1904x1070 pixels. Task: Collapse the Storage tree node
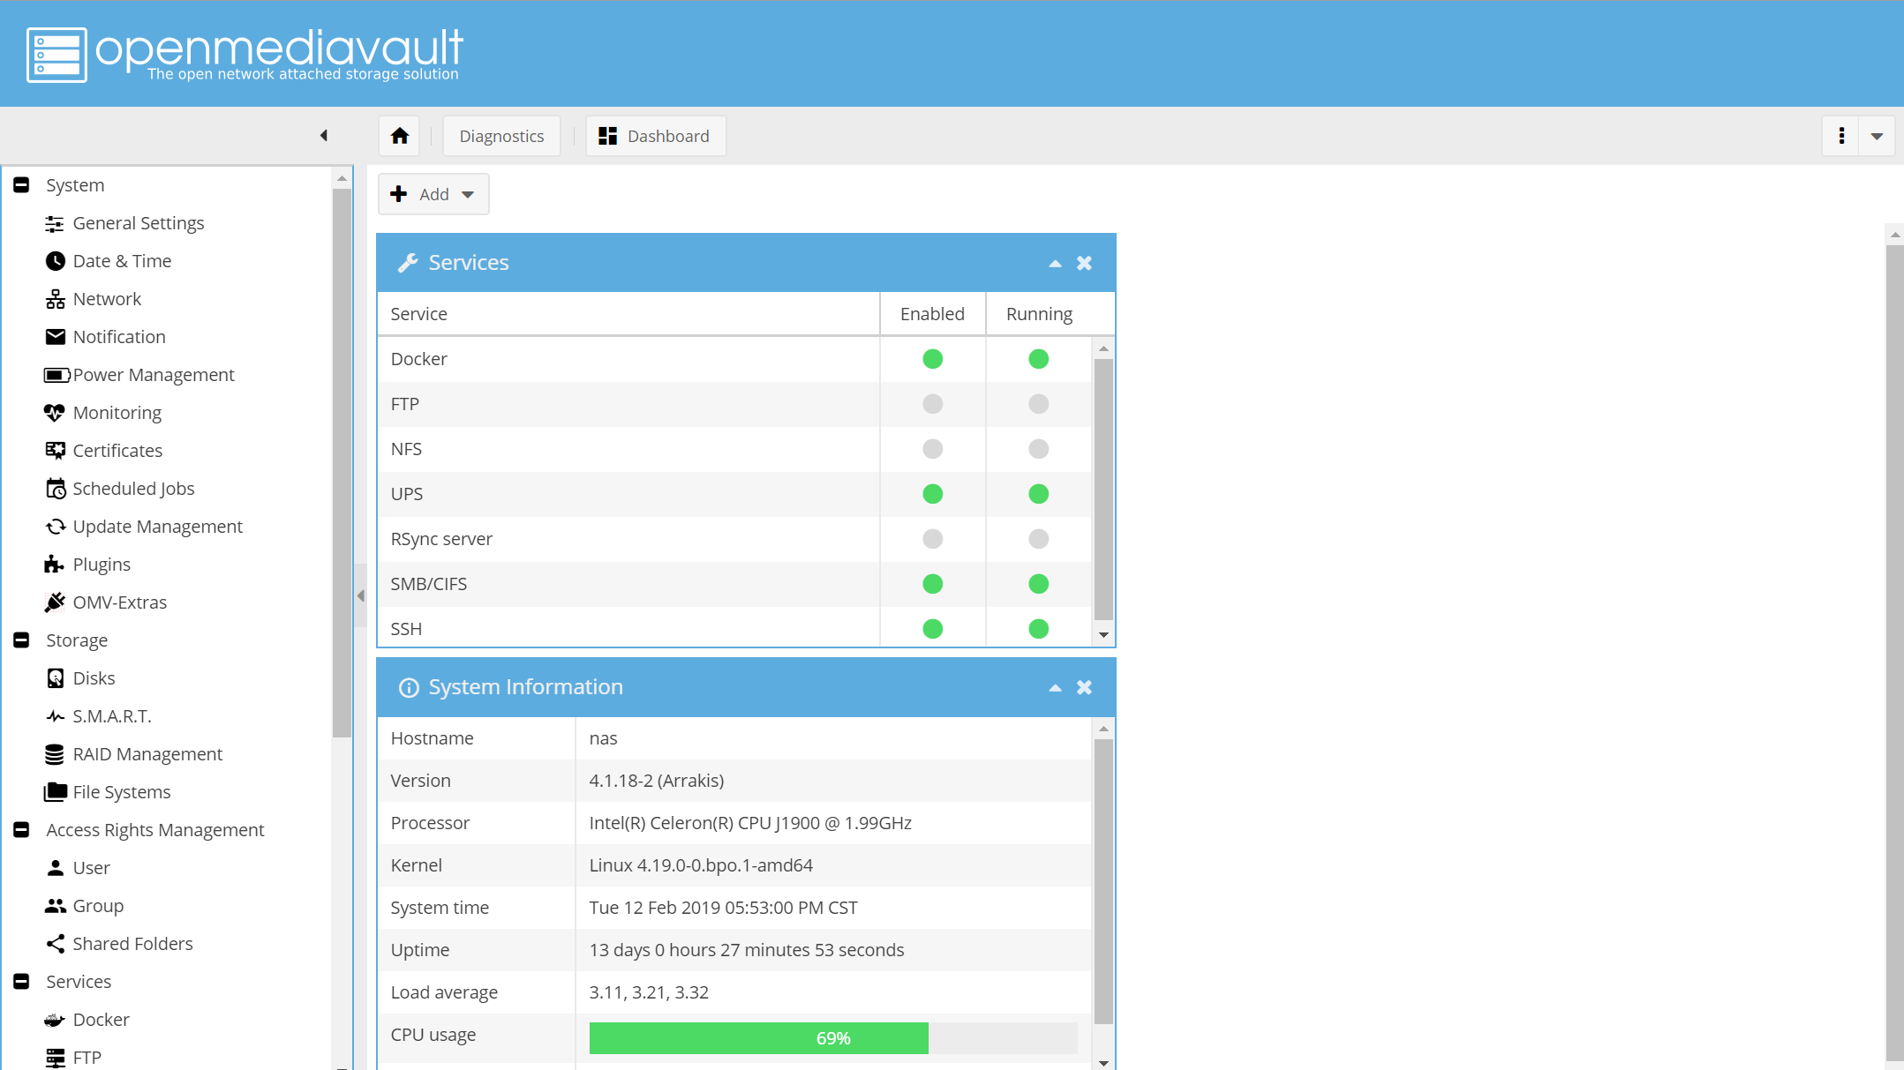coord(22,640)
